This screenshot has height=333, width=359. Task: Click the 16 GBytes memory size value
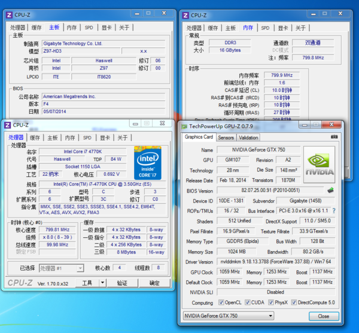tap(230, 50)
